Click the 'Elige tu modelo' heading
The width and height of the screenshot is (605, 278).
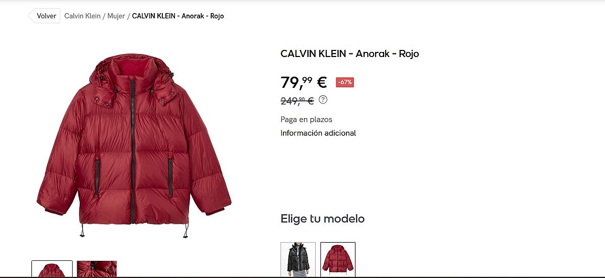(323, 219)
